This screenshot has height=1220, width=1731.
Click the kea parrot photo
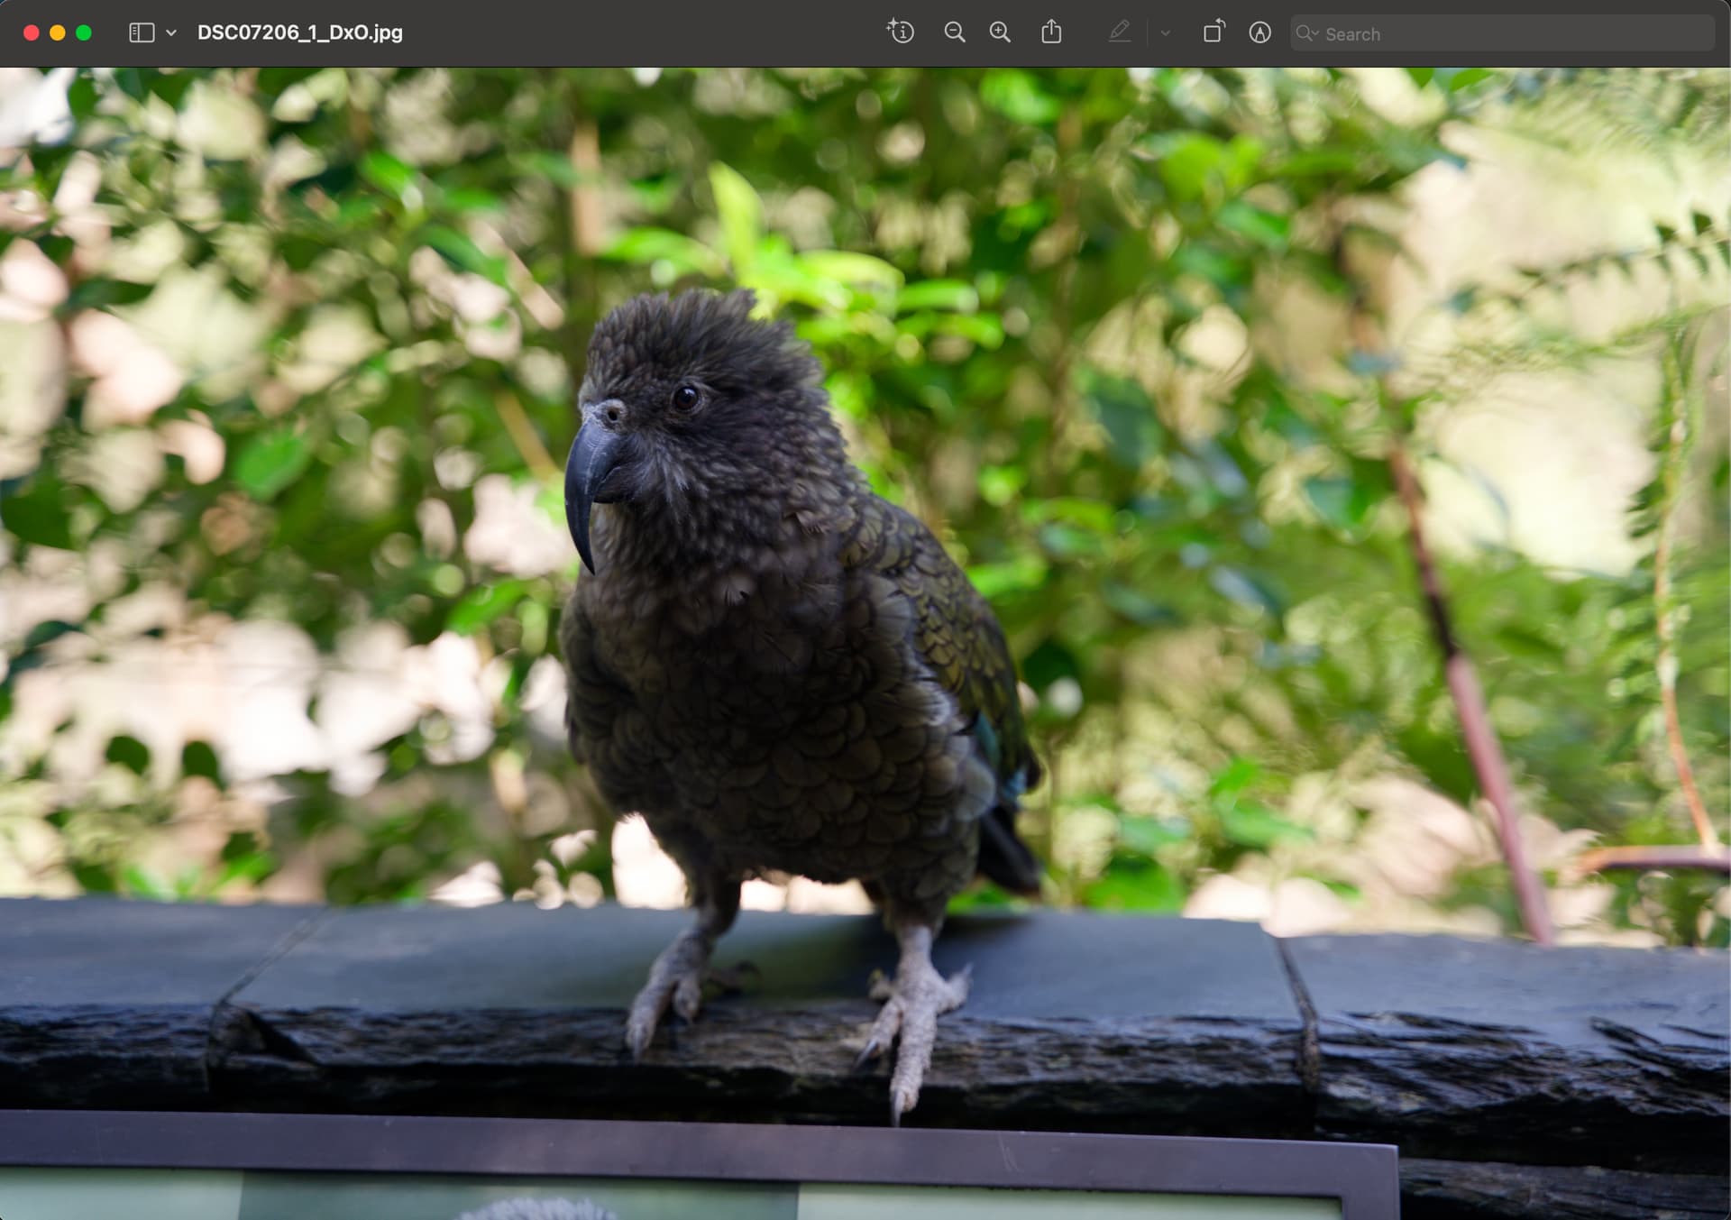click(x=865, y=644)
